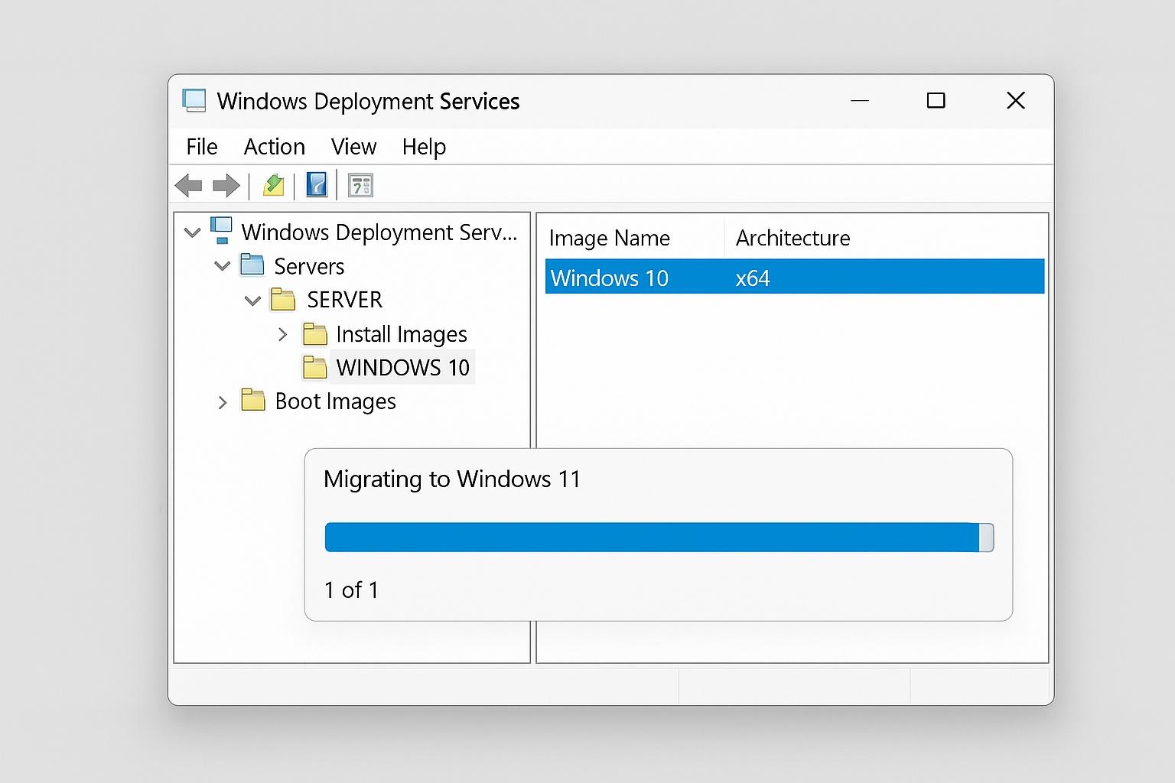Select the WINDOWS 10 image group

pyautogui.click(x=402, y=368)
